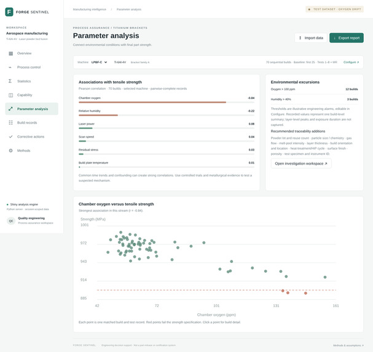Select the Capability icon in sidebar
The width and height of the screenshot is (373, 352).
(10, 95)
